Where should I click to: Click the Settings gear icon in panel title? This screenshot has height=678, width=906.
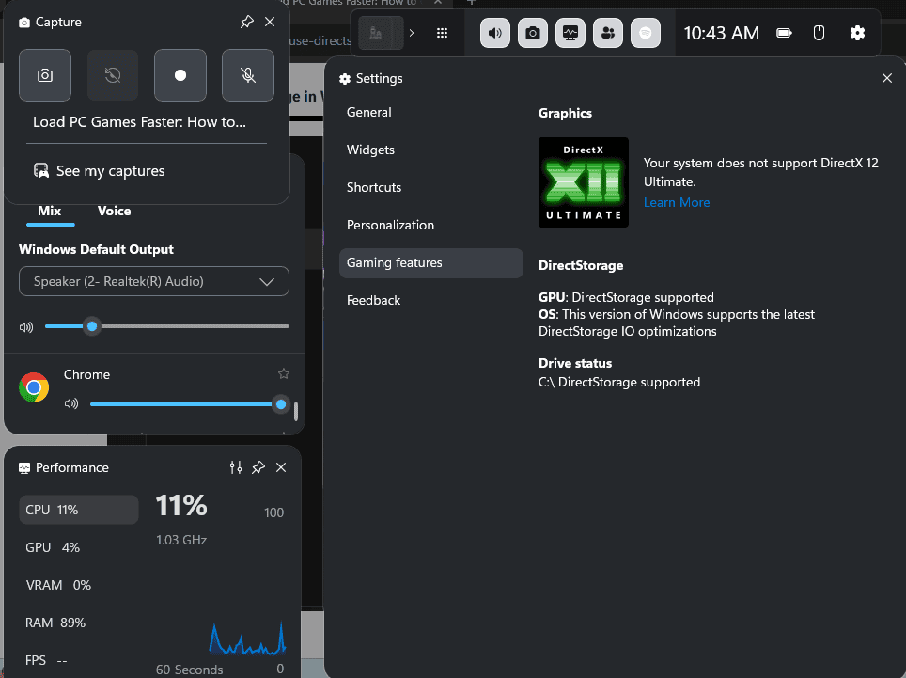345,79
